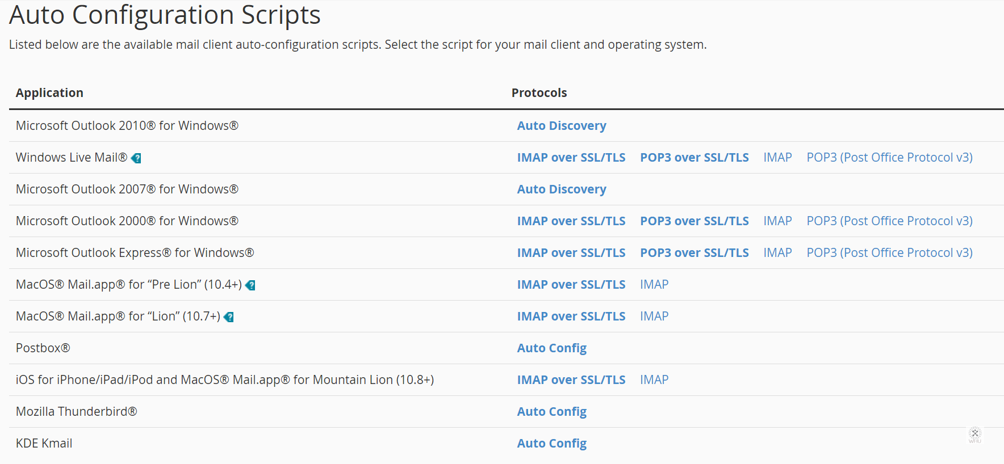Select POP3 over SSL/TLS for Outlook 2000
Screen dimensions: 1004x464
coord(695,221)
